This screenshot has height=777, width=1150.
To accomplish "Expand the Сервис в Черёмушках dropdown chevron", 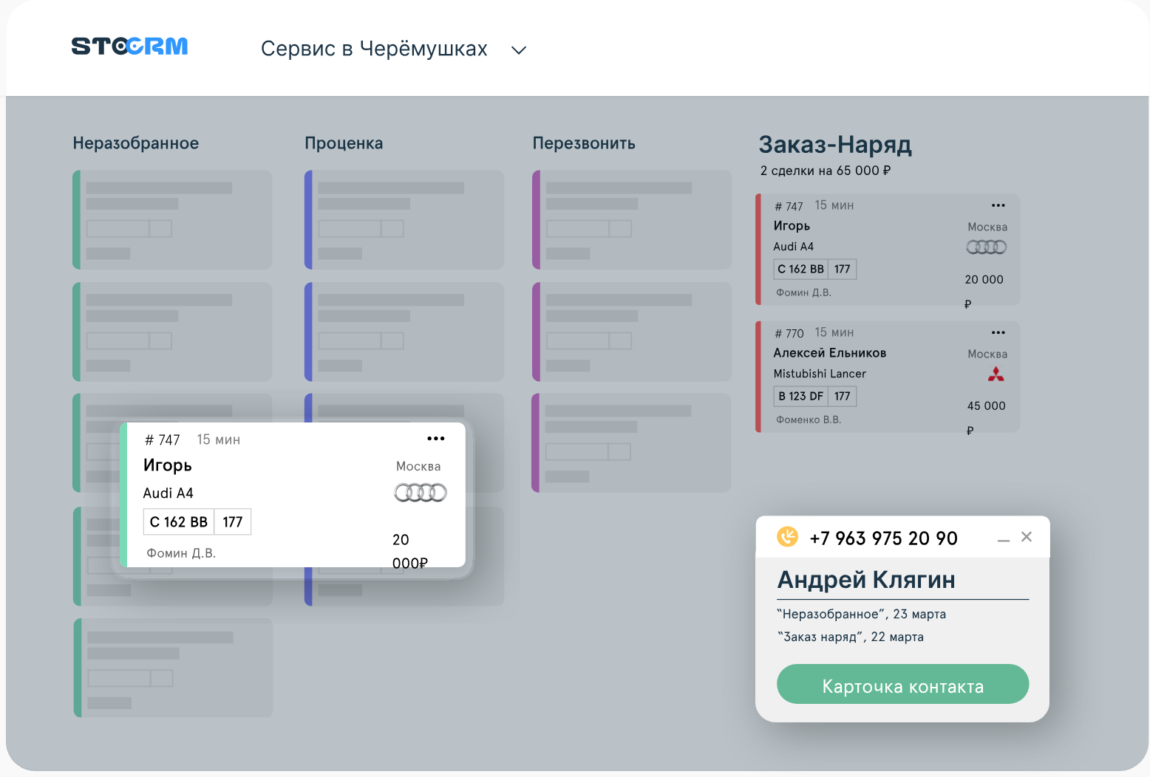I will (519, 50).
